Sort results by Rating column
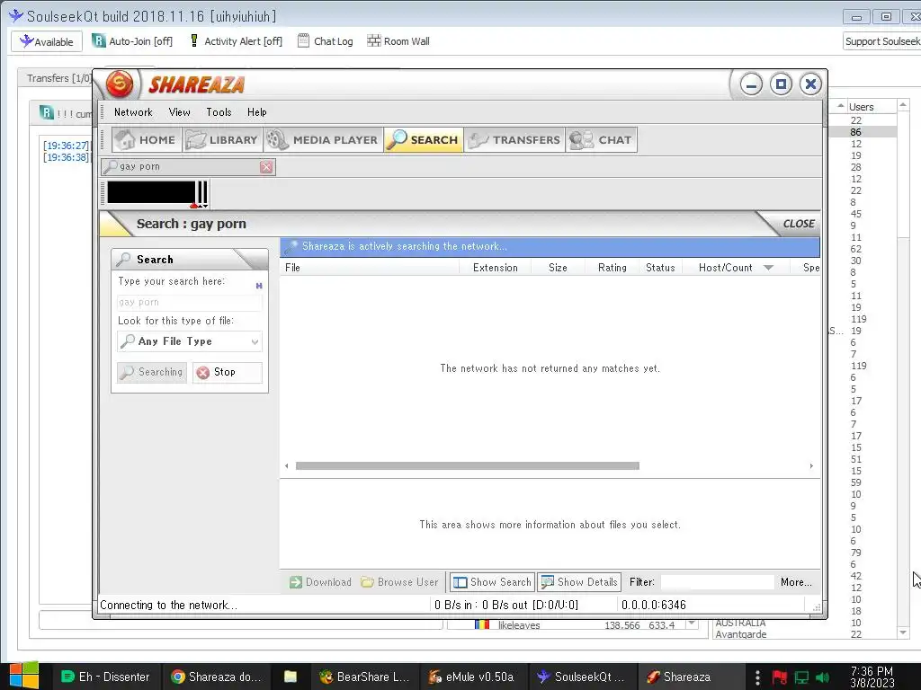Screen dimensions: 921x690 [x=612, y=268]
